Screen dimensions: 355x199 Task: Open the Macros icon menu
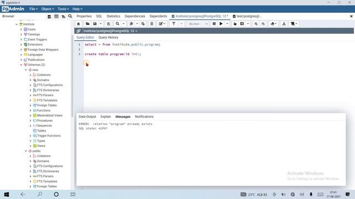coord(294,24)
